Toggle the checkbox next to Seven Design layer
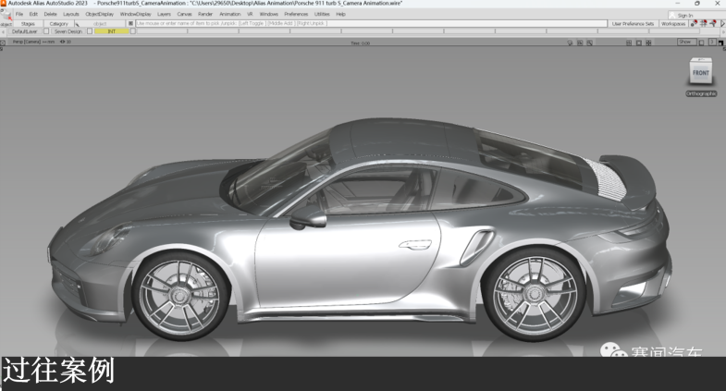Screen dimensions: 726x391 coord(89,31)
